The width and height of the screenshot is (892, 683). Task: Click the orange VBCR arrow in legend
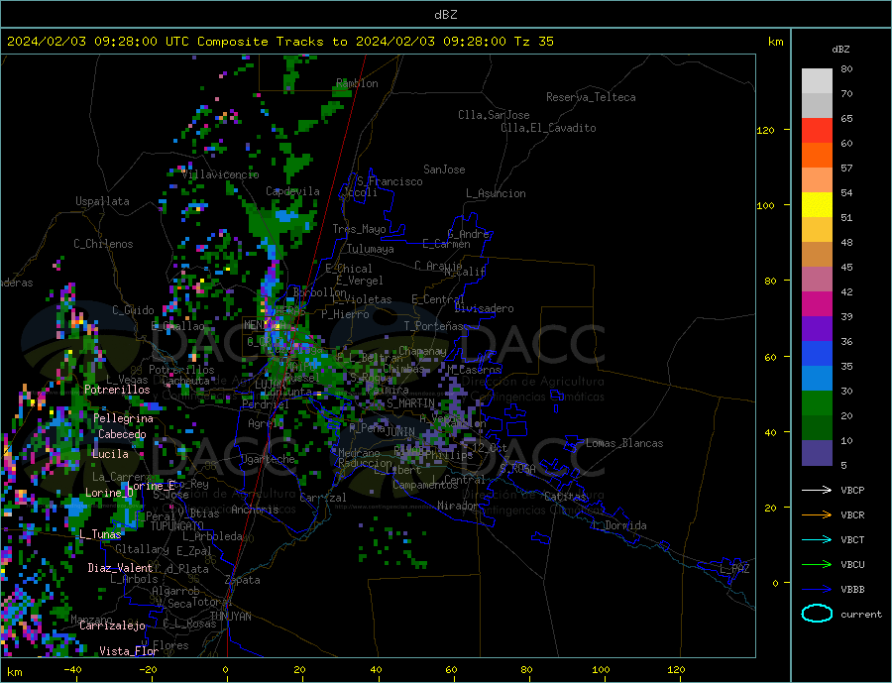point(817,515)
